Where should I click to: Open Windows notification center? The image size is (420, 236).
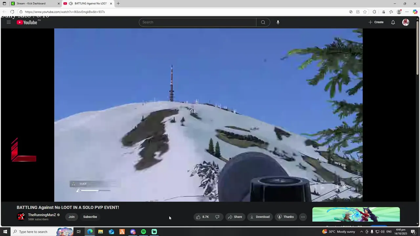tap(413, 232)
